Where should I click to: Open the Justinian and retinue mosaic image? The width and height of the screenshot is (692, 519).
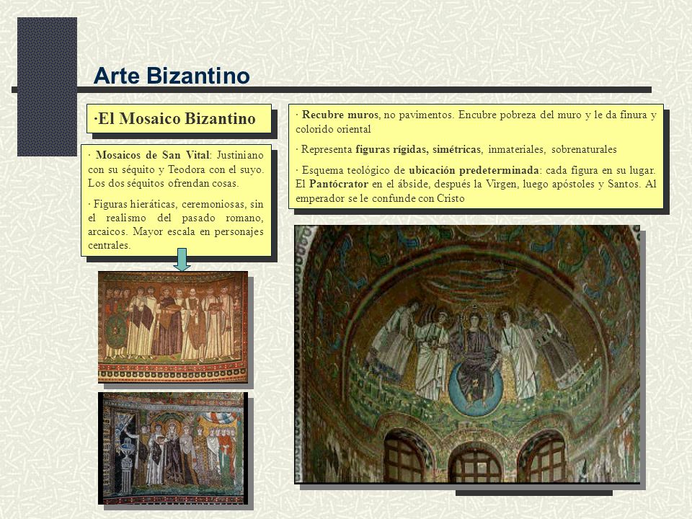(172, 327)
